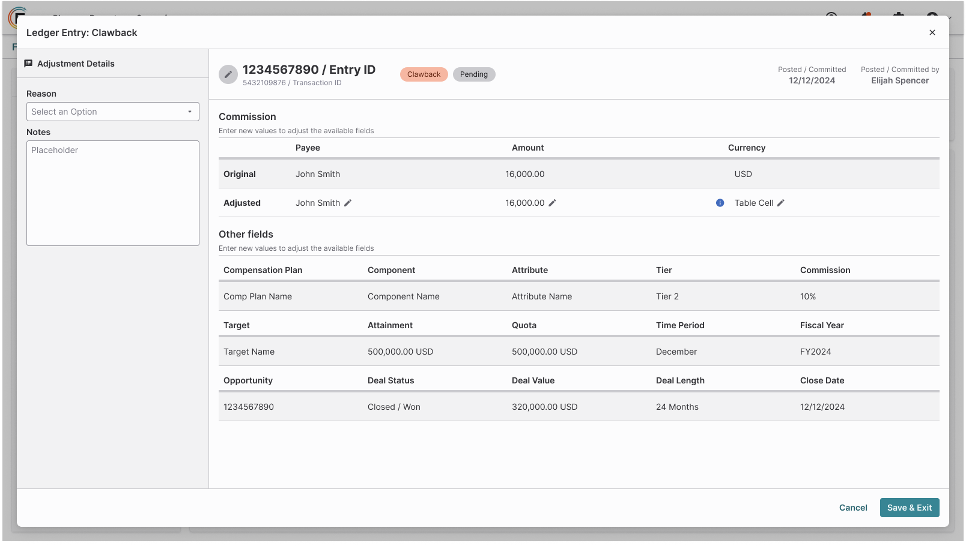Click the Adjustment Details note icon
The image size is (966, 546).
[x=28, y=64]
